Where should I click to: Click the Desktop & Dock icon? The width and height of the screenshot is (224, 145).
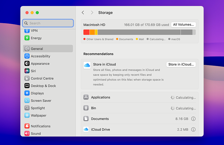point(27,86)
